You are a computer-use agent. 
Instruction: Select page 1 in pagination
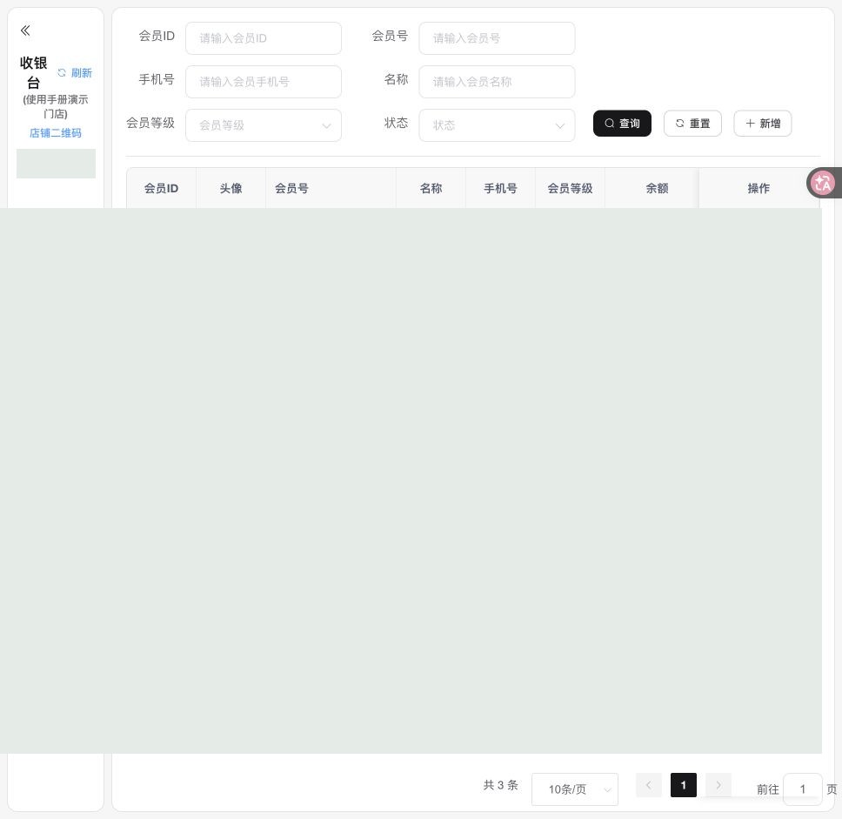click(684, 785)
